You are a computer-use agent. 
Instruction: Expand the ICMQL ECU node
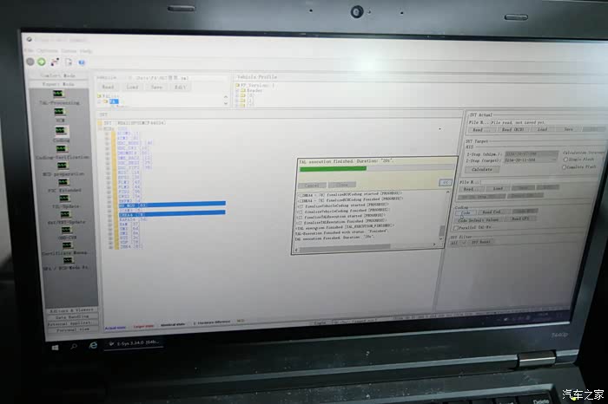[x=110, y=215]
